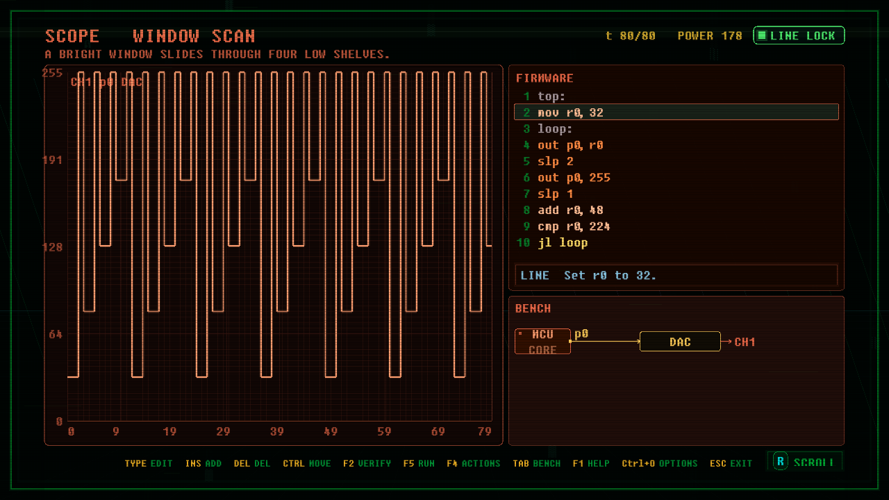Click the FIRMWARE panel header
Screen dimensions: 889x500
[x=545, y=78]
